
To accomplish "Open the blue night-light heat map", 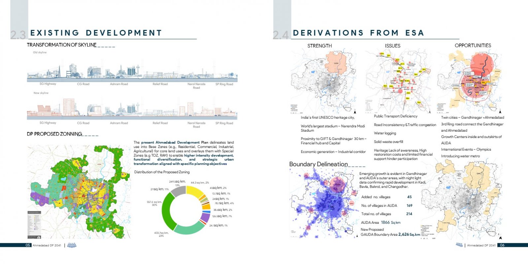I will coord(324,203).
